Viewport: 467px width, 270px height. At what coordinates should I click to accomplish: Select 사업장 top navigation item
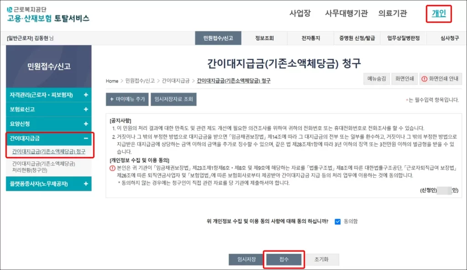[300, 13]
